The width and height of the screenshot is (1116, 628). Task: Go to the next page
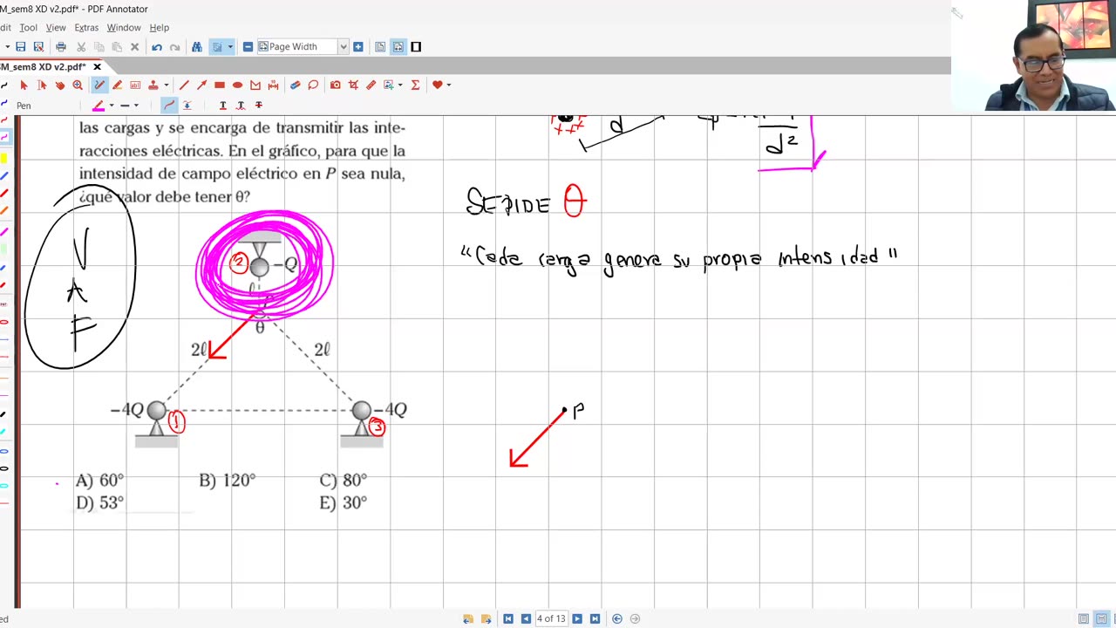pyautogui.click(x=577, y=619)
